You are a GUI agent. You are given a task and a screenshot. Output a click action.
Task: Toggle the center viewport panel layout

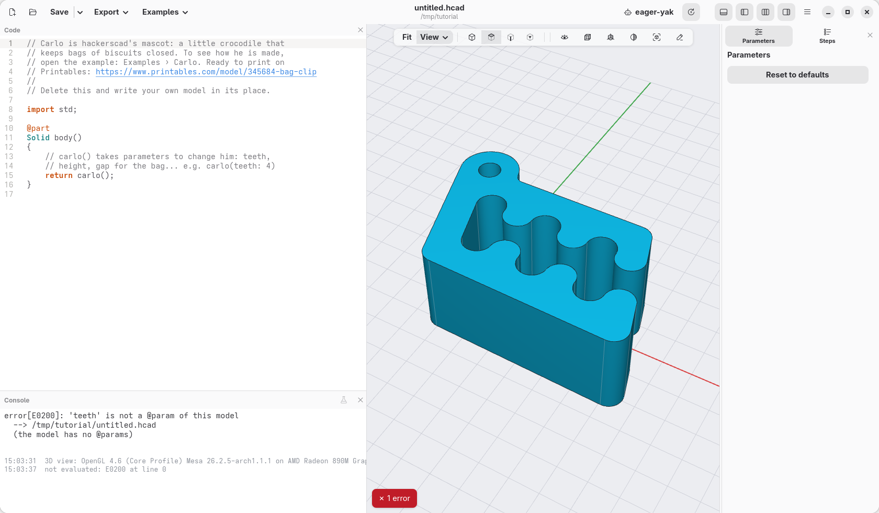765,12
